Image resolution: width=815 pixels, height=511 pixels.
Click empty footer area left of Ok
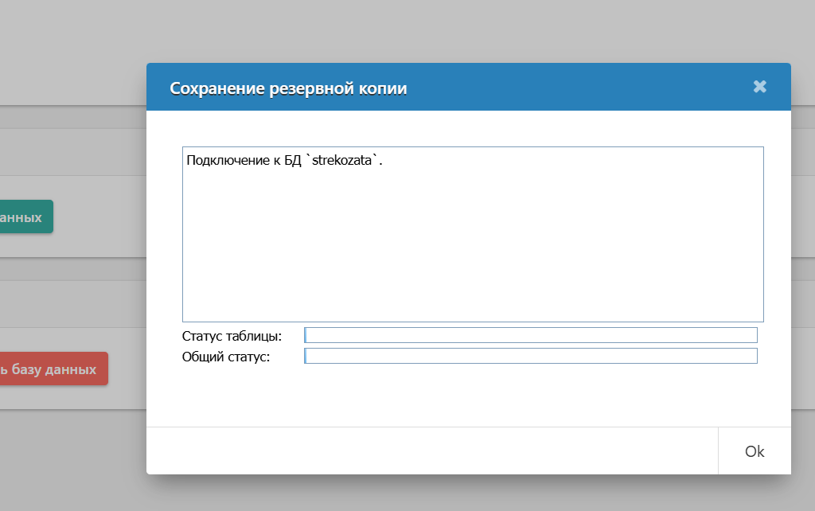(x=430, y=451)
